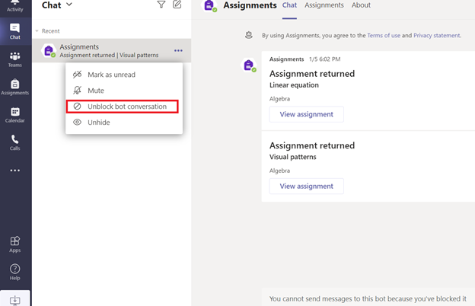
Task: Choose Mute in the context menu
Action: pos(124,91)
